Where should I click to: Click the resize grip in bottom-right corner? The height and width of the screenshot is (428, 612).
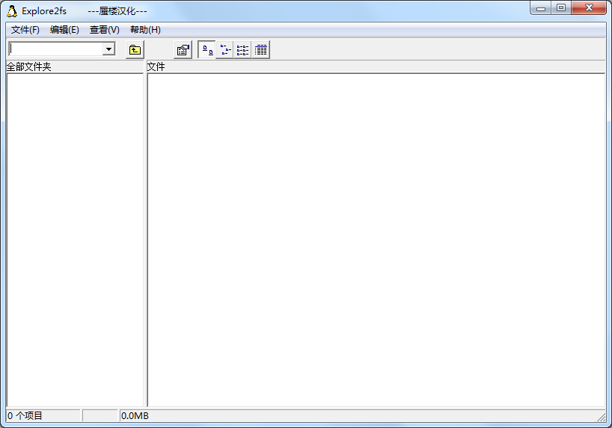pyautogui.click(x=601, y=416)
